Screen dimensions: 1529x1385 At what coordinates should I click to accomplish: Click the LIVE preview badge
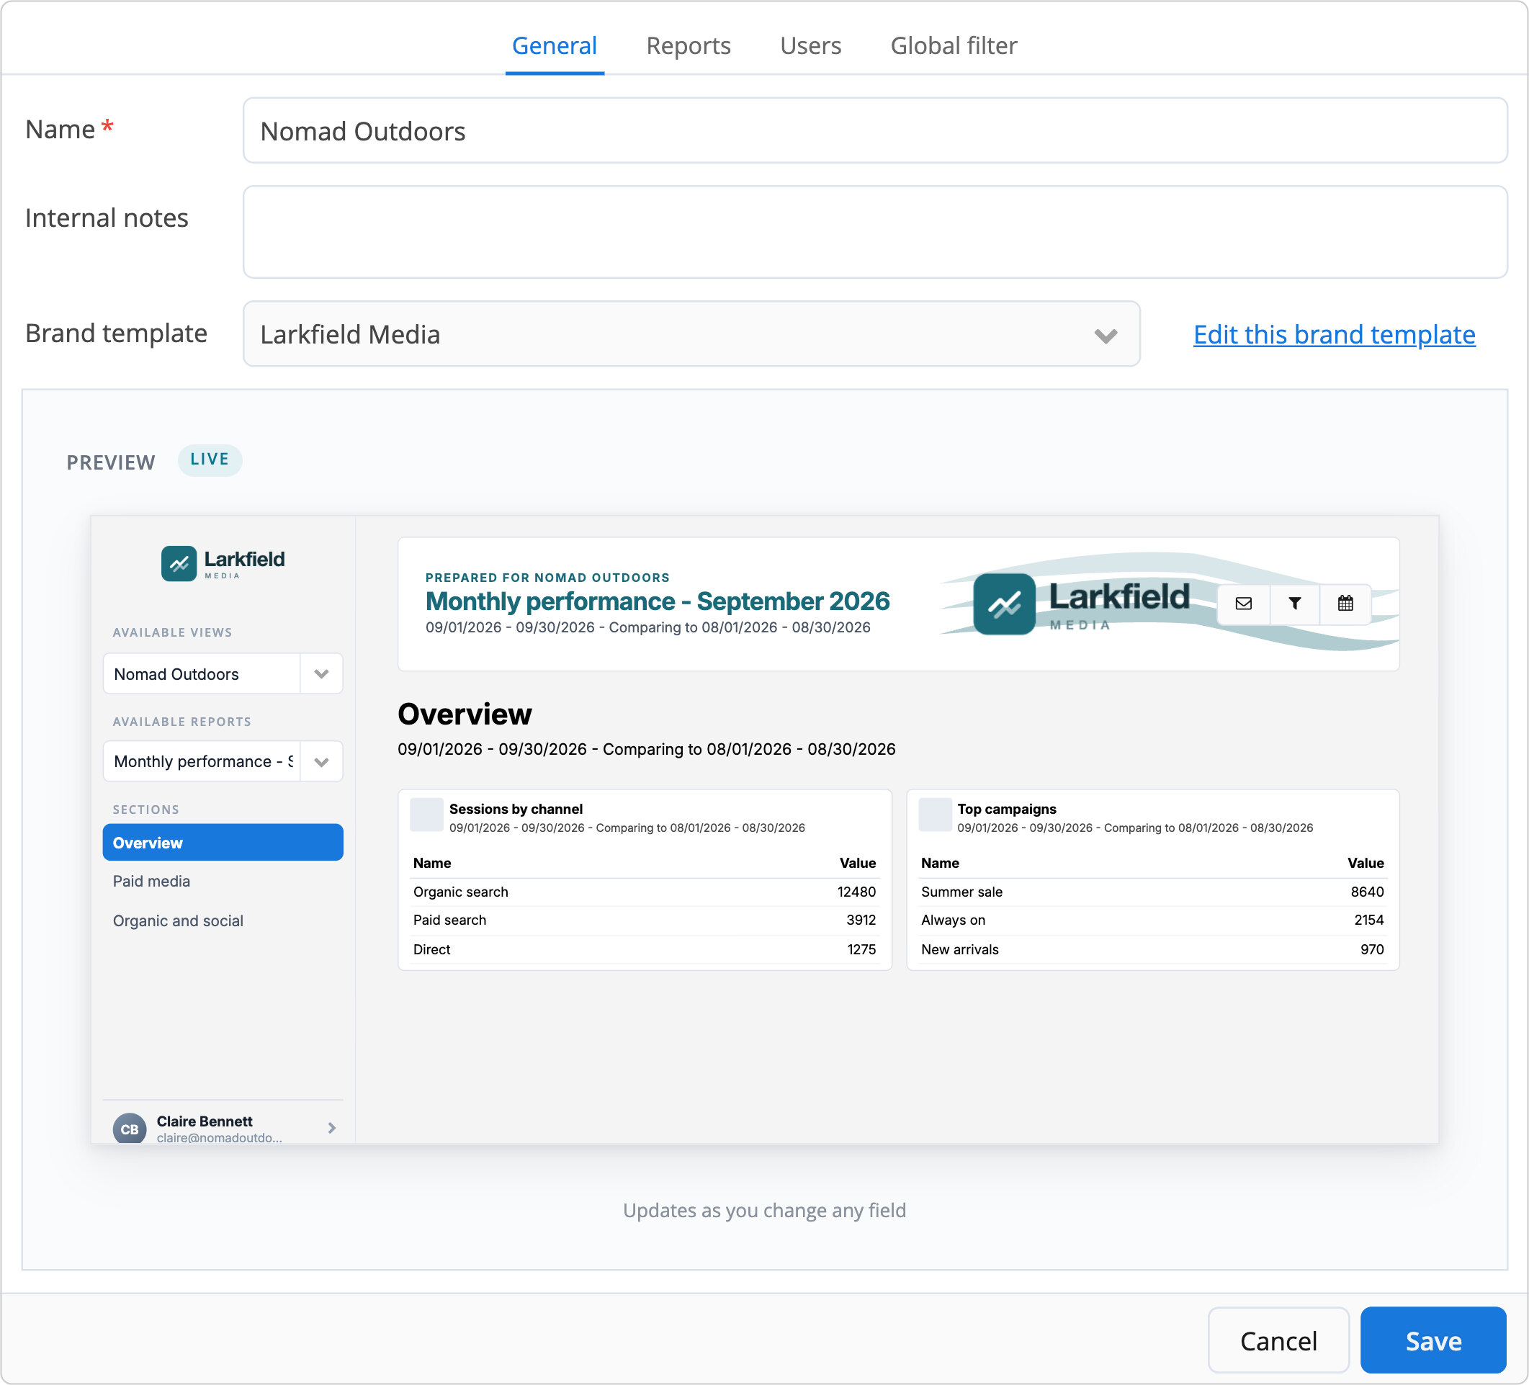210,460
